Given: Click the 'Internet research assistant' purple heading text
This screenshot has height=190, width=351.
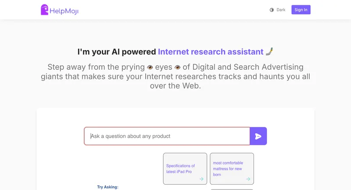Looking at the screenshot, I should [211, 52].
